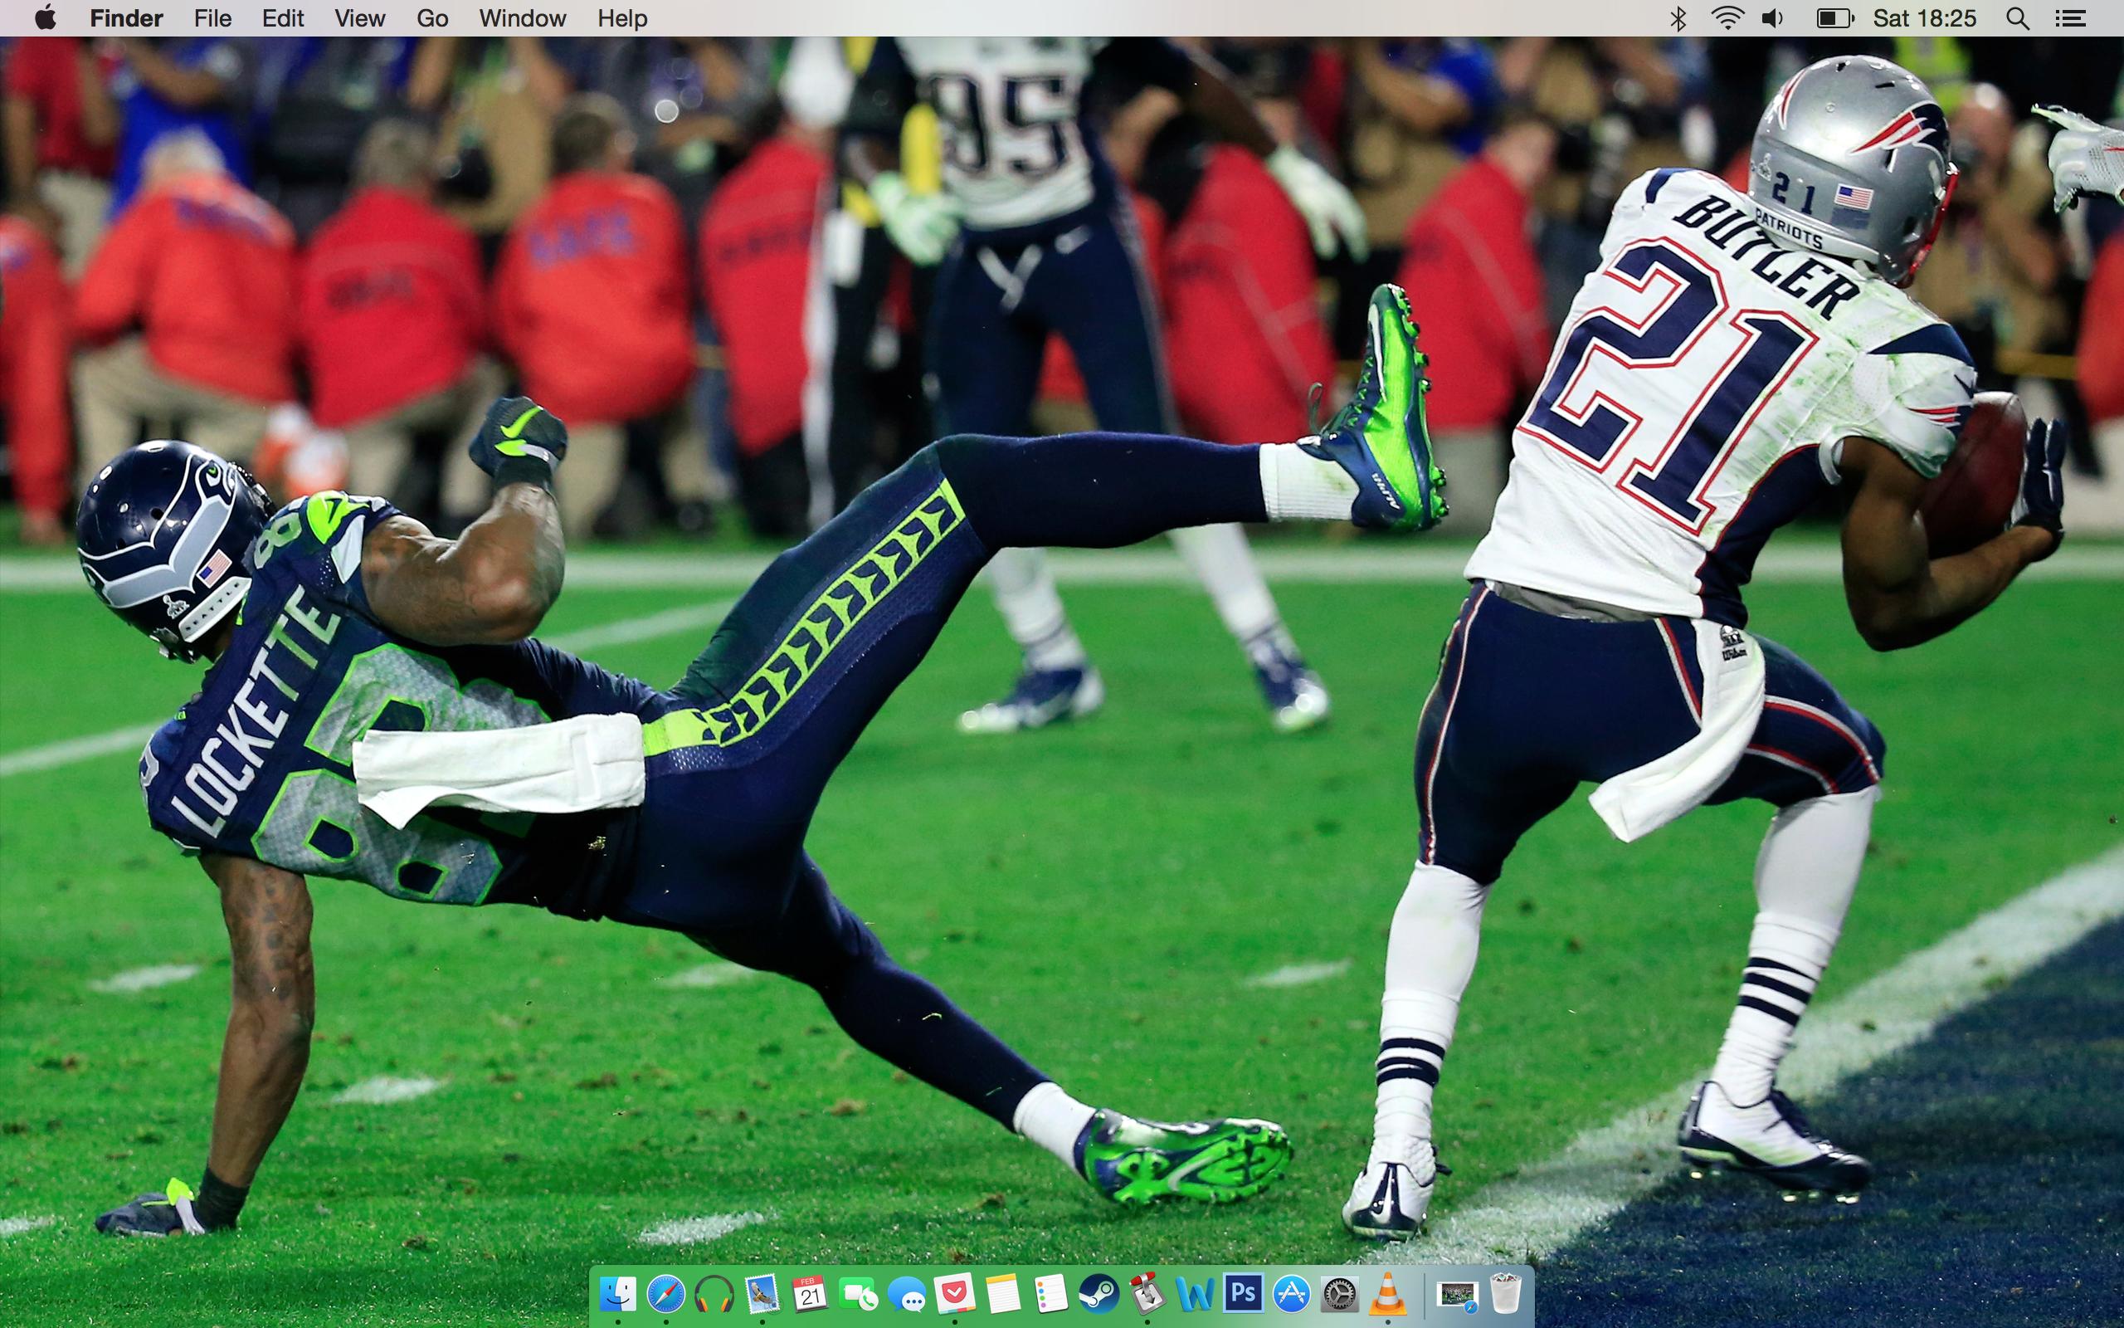Toggle Bluetooth status menu

1678,18
